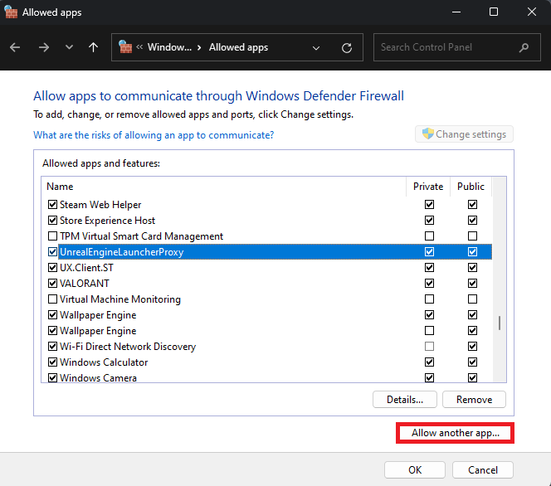The height and width of the screenshot is (486, 551).
Task: Open Details for selected app
Action: pos(405,400)
